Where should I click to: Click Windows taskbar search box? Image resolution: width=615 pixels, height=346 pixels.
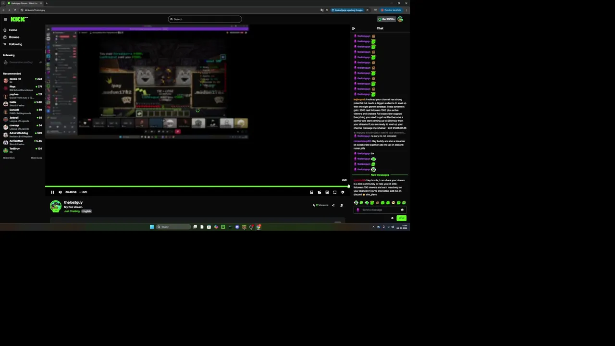(173, 227)
